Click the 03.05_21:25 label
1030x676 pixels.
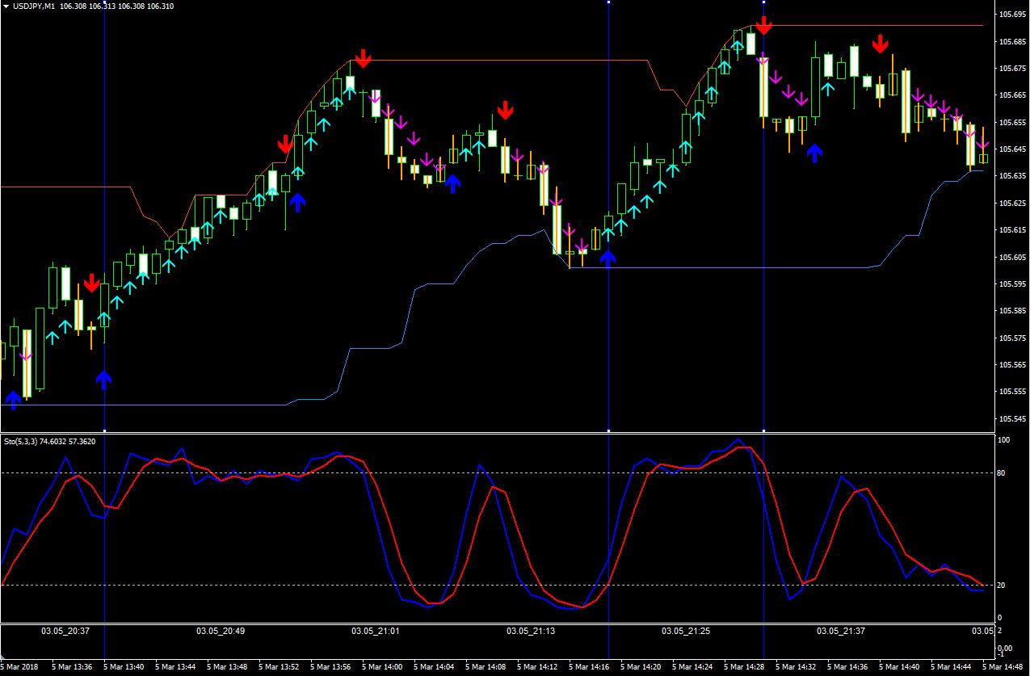click(x=686, y=630)
